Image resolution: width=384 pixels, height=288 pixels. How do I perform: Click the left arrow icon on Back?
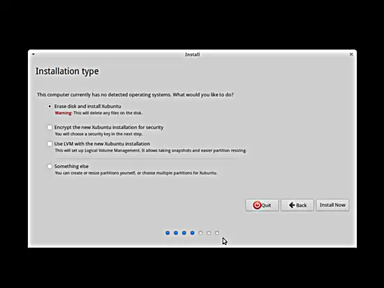[x=292, y=205]
